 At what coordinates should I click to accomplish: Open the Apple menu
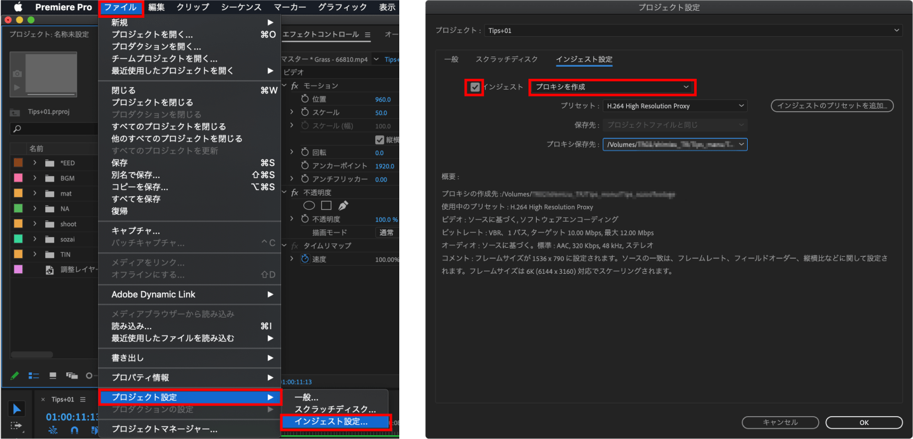(18, 7)
